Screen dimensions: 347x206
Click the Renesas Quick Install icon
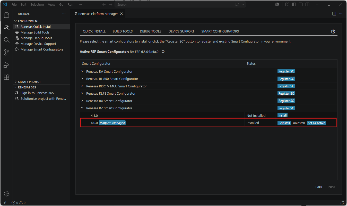click(17, 27)
